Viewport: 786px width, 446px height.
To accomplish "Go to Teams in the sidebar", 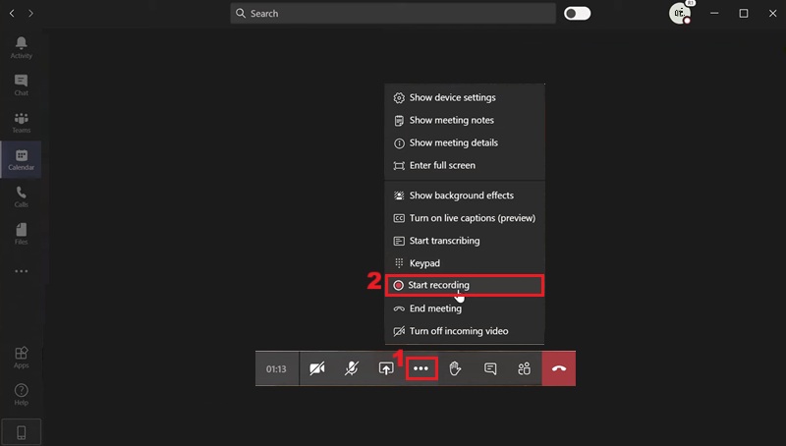I will (21, 122).
